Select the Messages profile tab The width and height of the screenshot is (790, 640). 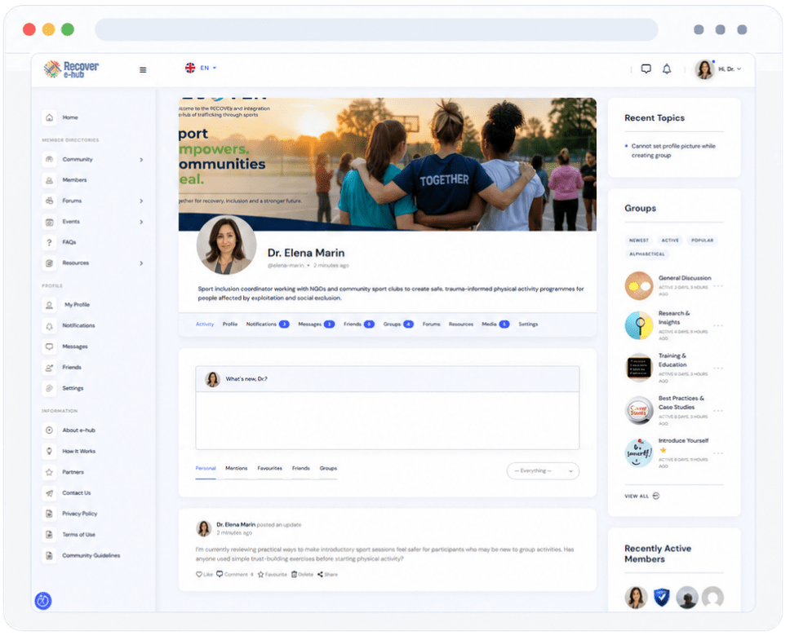[317, 324]
